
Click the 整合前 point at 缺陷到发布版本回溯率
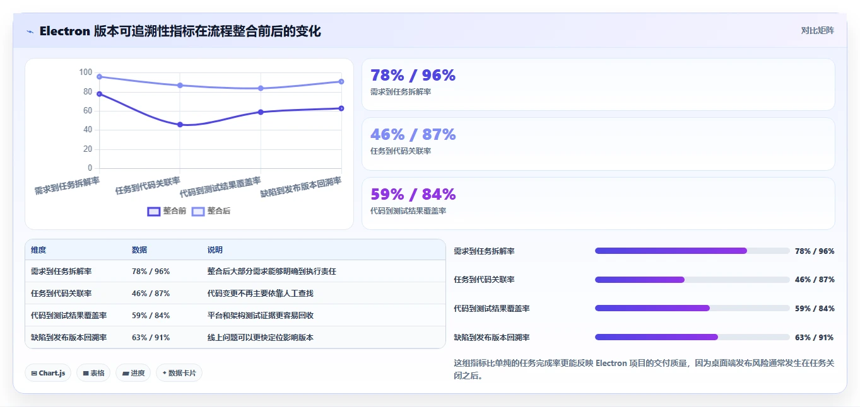(341, 108)
